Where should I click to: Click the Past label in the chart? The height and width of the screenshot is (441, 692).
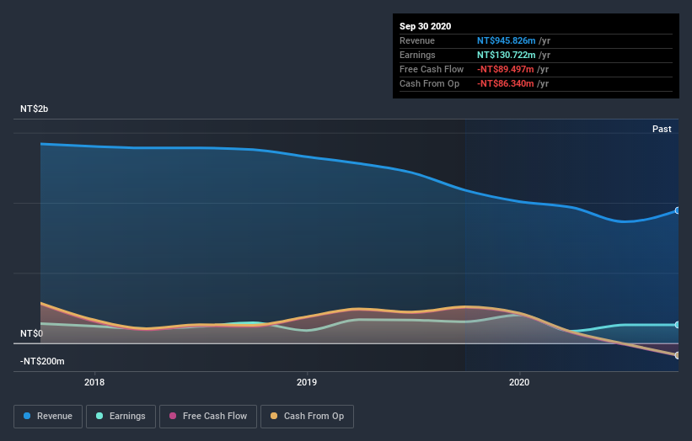[x=662, y=129]
